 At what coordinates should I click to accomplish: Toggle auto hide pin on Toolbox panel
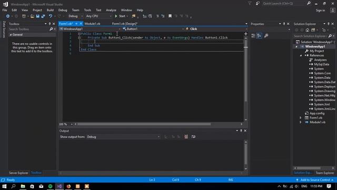point(49,24)
